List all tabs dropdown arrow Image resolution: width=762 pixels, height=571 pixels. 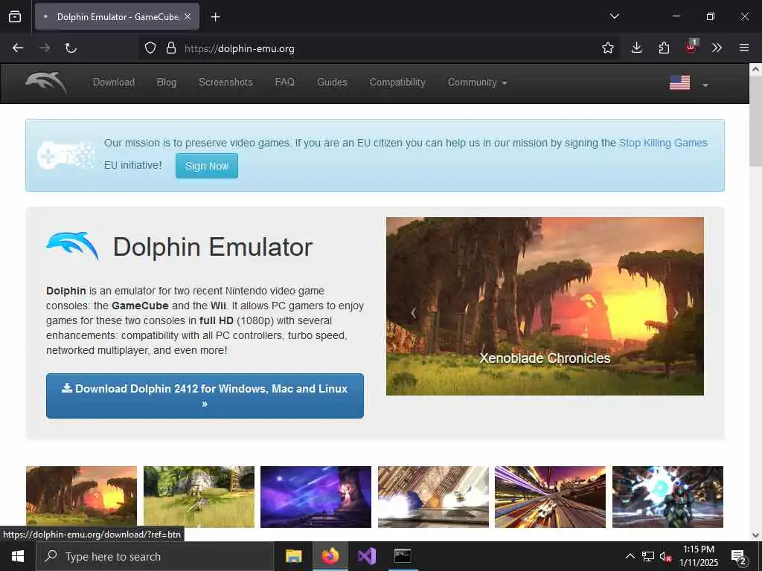(614, 16)
